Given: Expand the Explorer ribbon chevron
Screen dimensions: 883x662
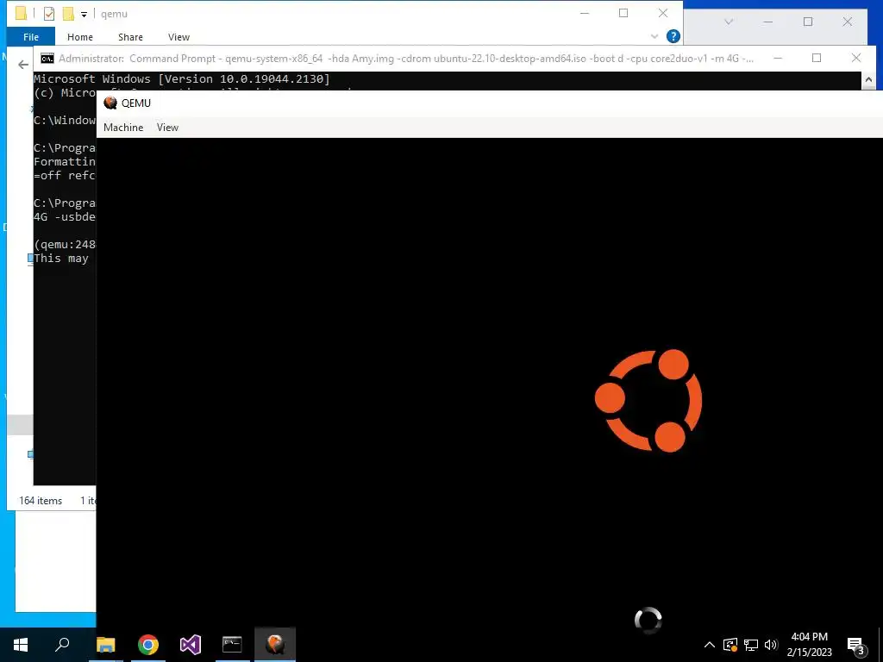Looking at the screenshot, I should coord(654,36).
